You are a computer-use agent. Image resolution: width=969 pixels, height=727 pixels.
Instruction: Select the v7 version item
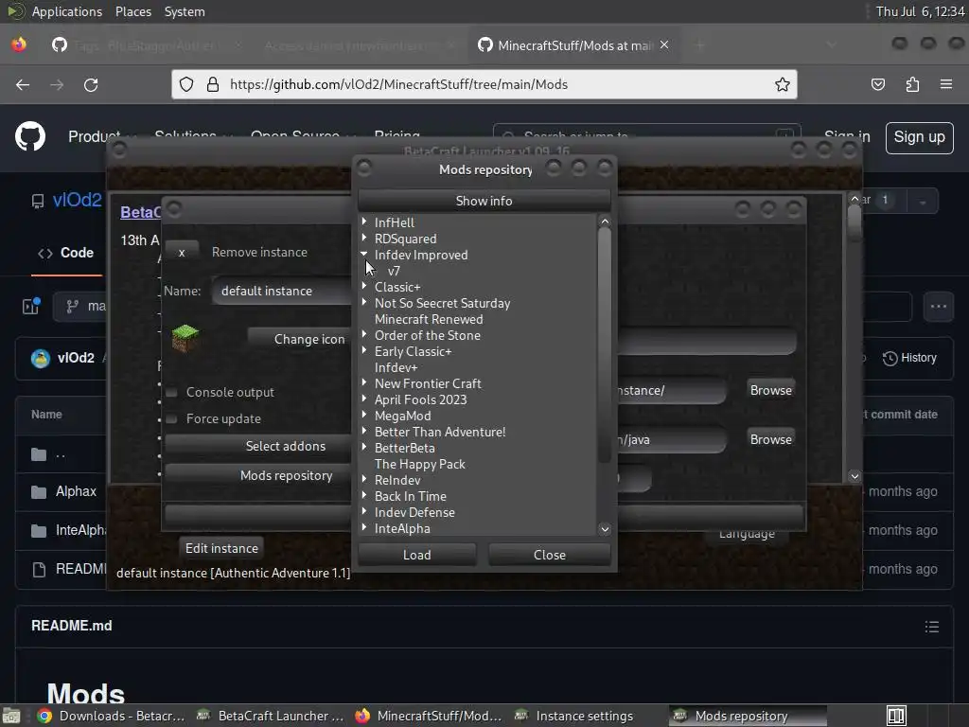coord(394,271)
